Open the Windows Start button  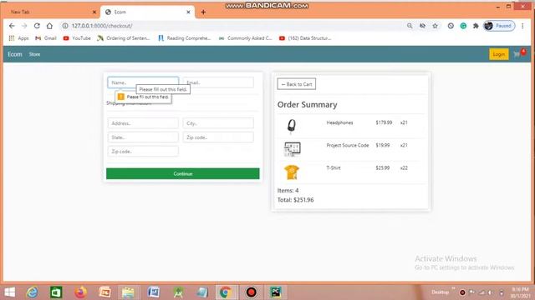pyautogui.click(x=9, y=292)
